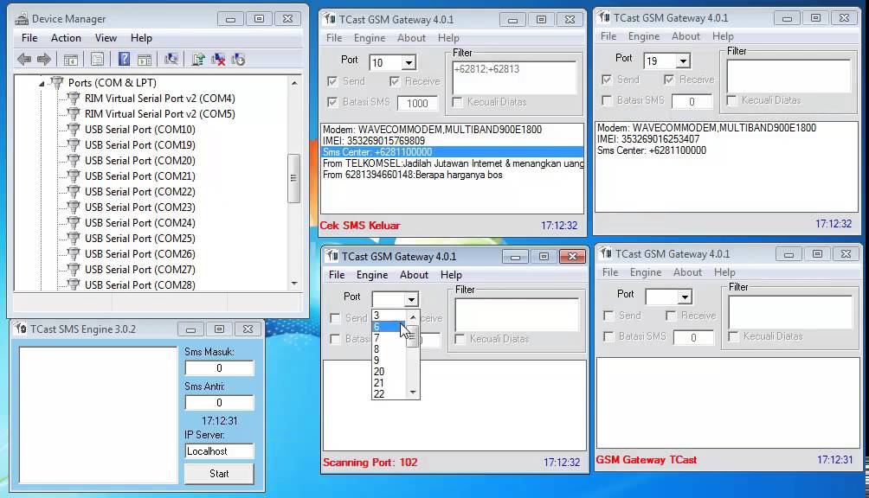The width and height of the screenshot is (869, 498).
Task: Select port 20 in the open dropdown list
Action: coord(389,371)
